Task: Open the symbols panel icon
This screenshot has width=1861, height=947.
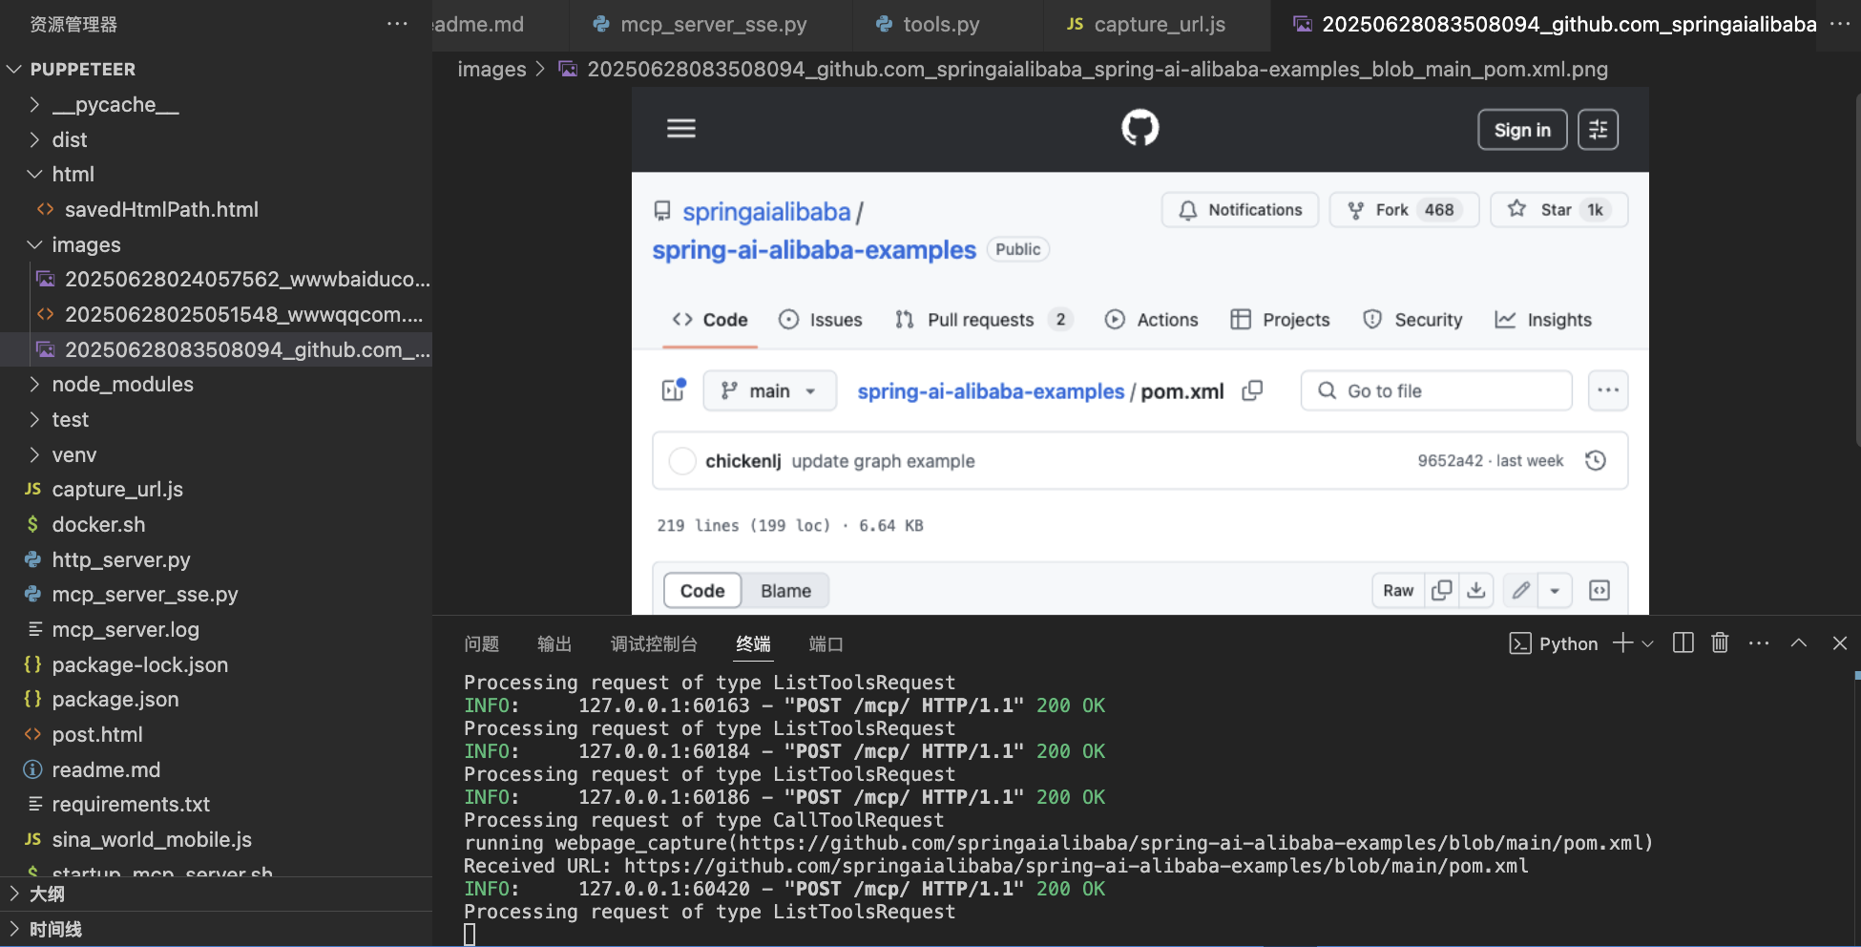Action: [1600, 591]
